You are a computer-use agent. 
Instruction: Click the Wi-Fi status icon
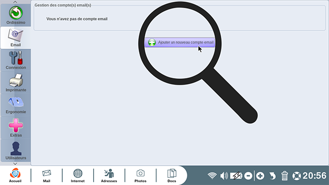click(212, 175)
